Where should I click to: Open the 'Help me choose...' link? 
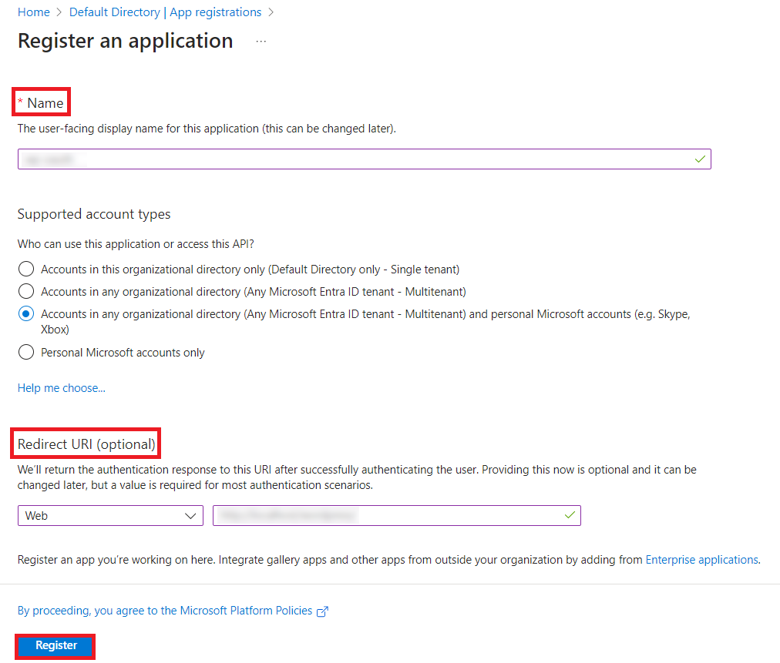61,387
